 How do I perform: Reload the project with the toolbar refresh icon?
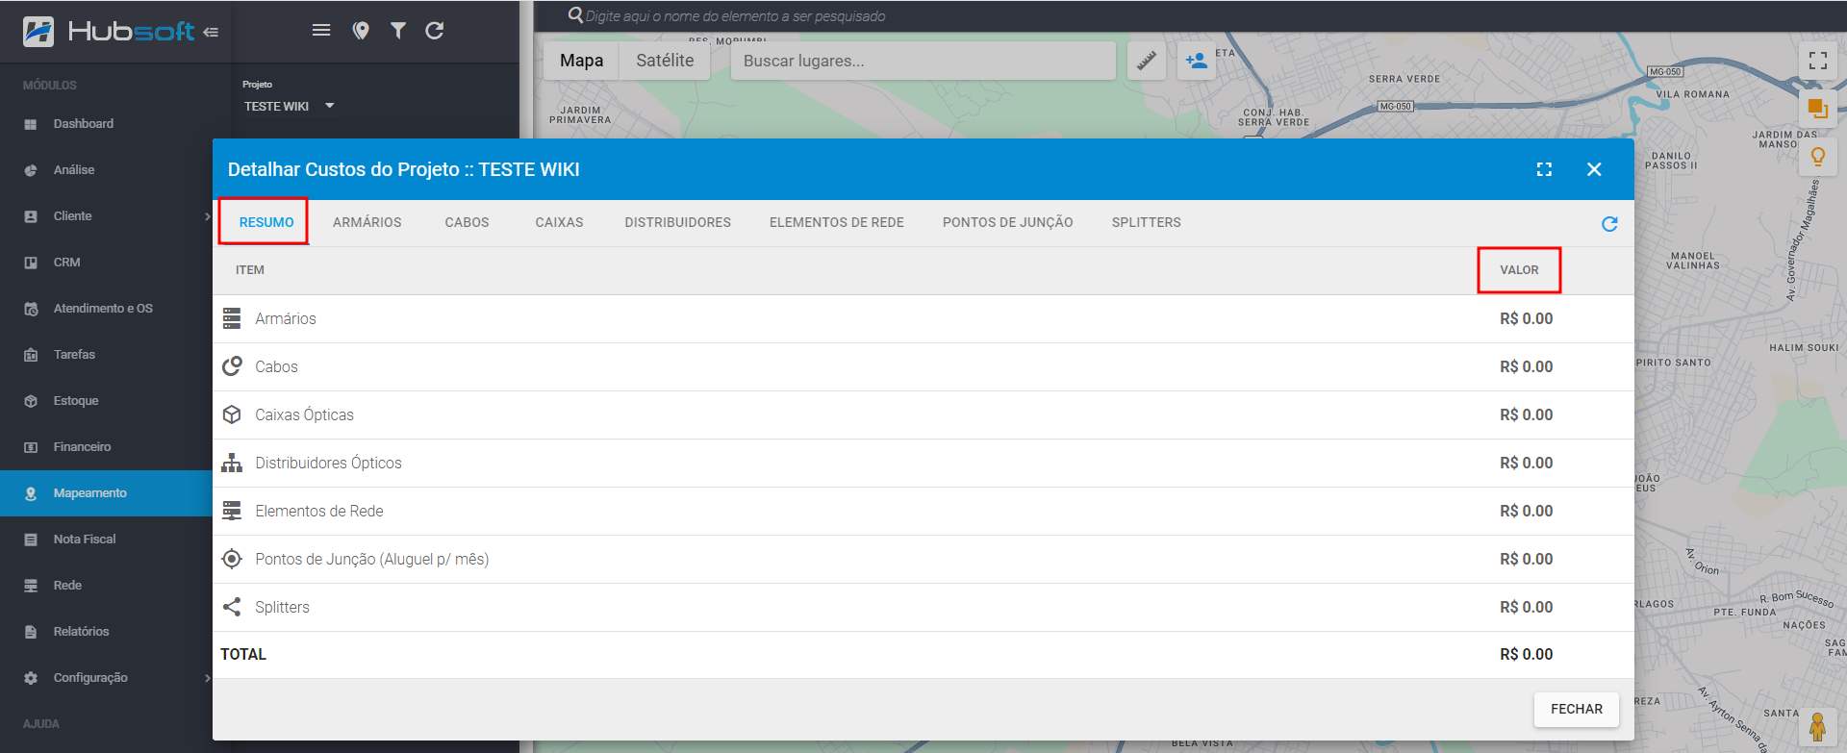[435, 31]
